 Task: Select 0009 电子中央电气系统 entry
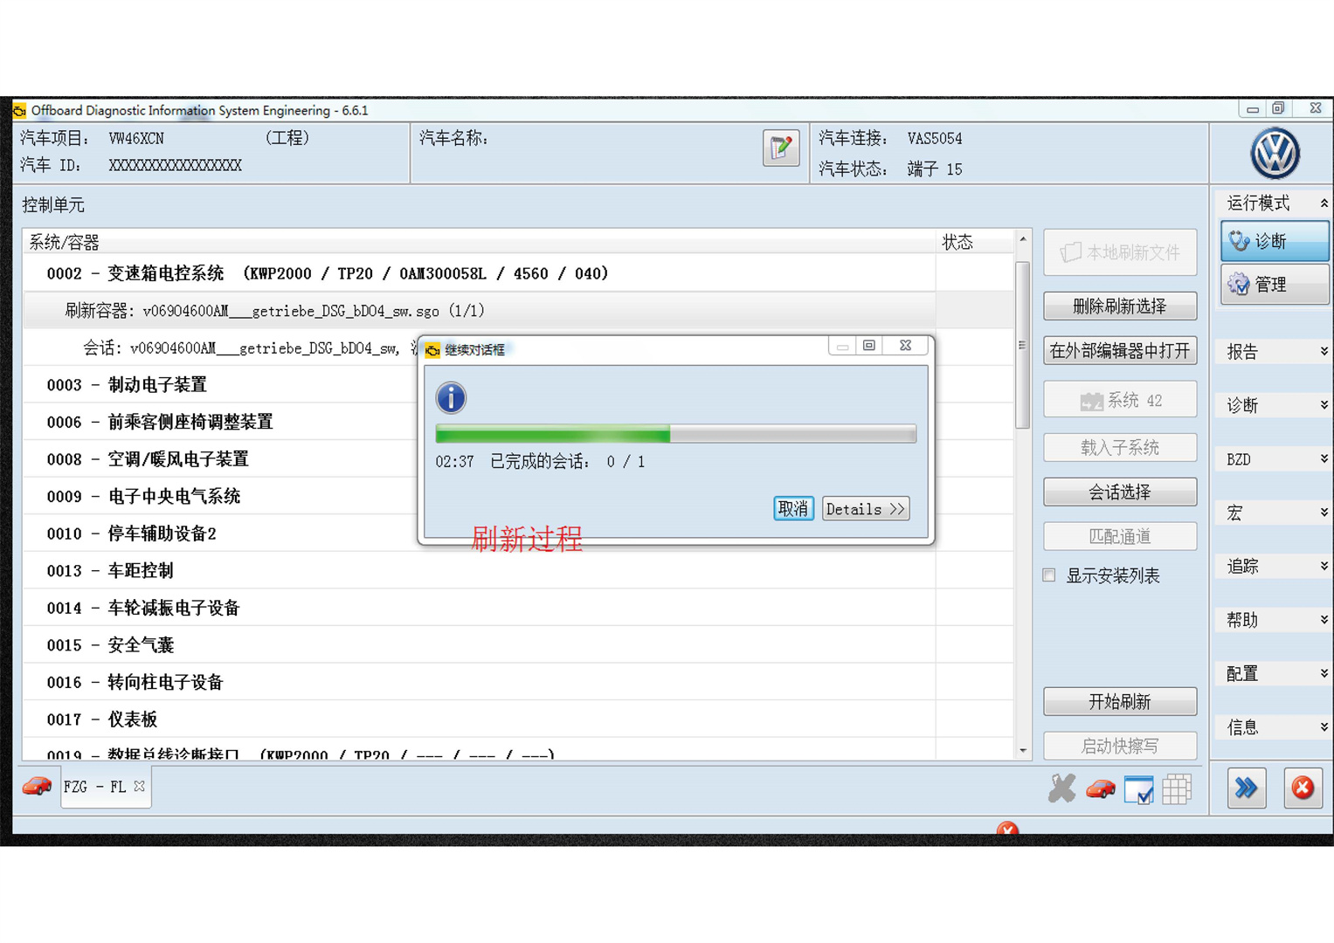pyautogui.click(x=174, y=497)
